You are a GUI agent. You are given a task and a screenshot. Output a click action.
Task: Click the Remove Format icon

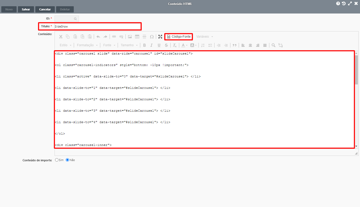coord(175,45)
